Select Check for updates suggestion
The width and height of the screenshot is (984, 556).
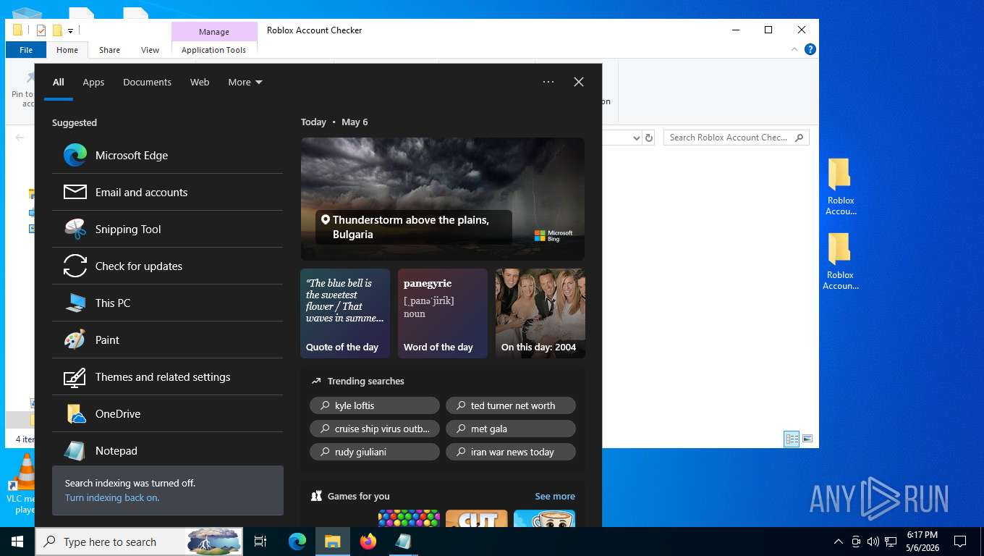167,266
